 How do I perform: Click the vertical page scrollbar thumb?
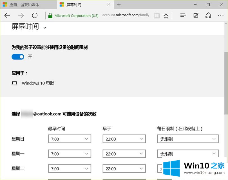click(x=226, y=83)
